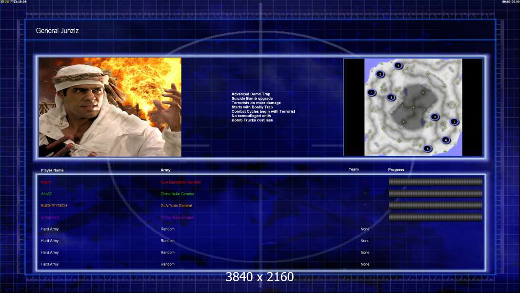Click the Ano32 player name

(46, 194)
